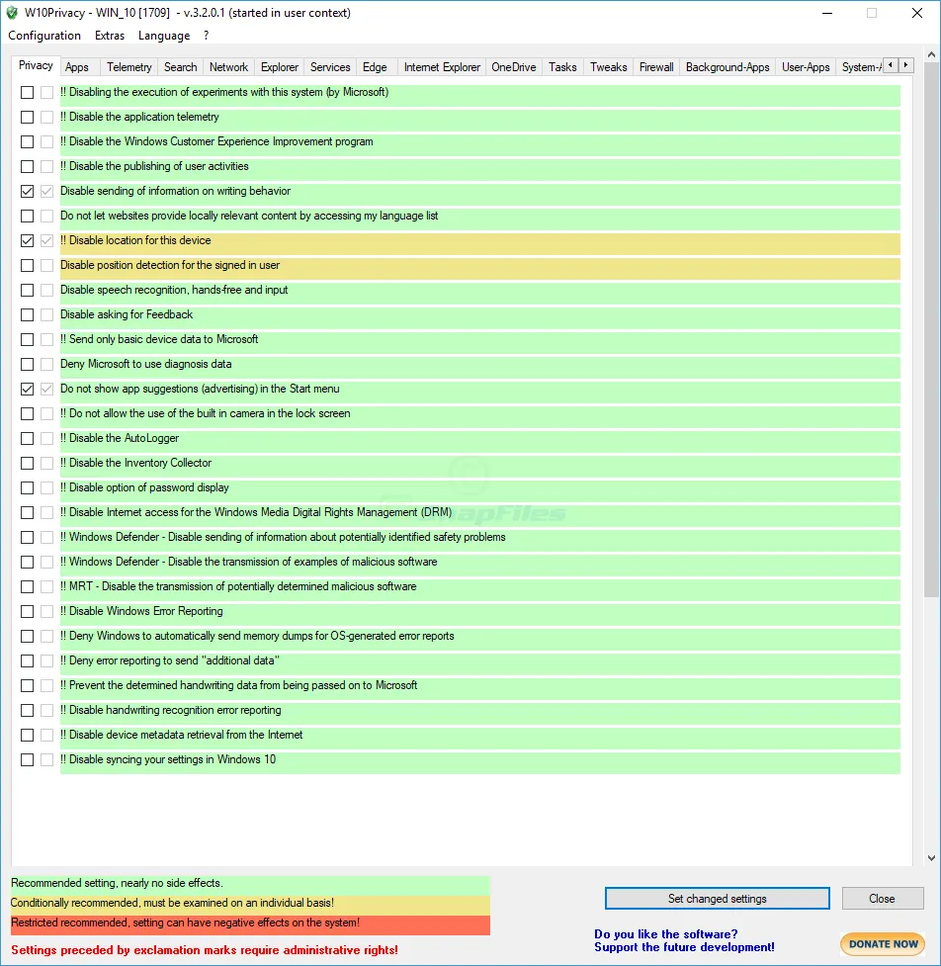Open the ? help menu
Screen dimensions: 941x966
click(x=207, y=36)
